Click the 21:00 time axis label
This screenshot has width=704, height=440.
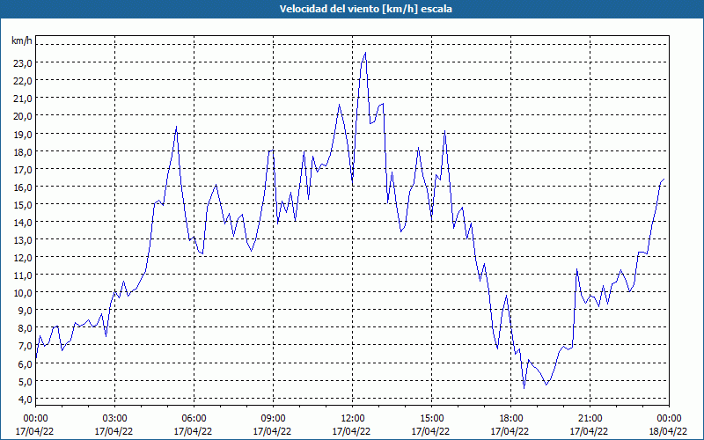pos(590,419)
